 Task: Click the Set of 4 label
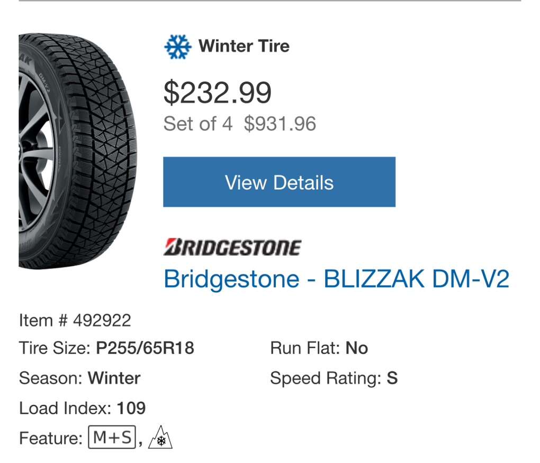[197, 124]
